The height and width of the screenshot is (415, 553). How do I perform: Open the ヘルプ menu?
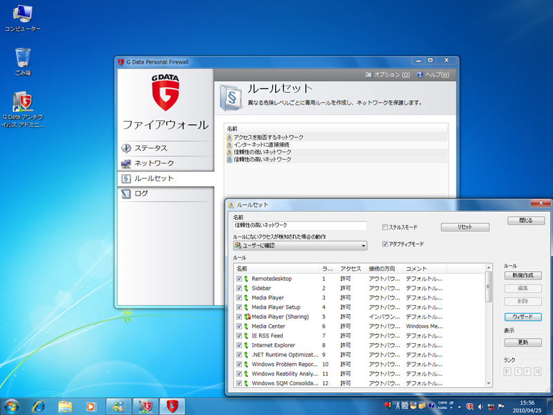coord(433,75)
